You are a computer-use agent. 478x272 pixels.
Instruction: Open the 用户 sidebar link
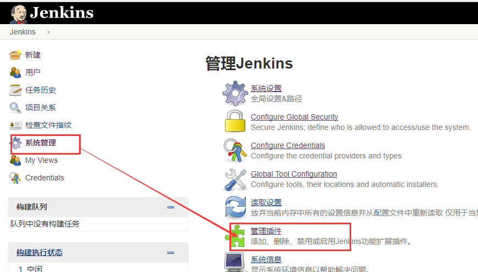33,72
